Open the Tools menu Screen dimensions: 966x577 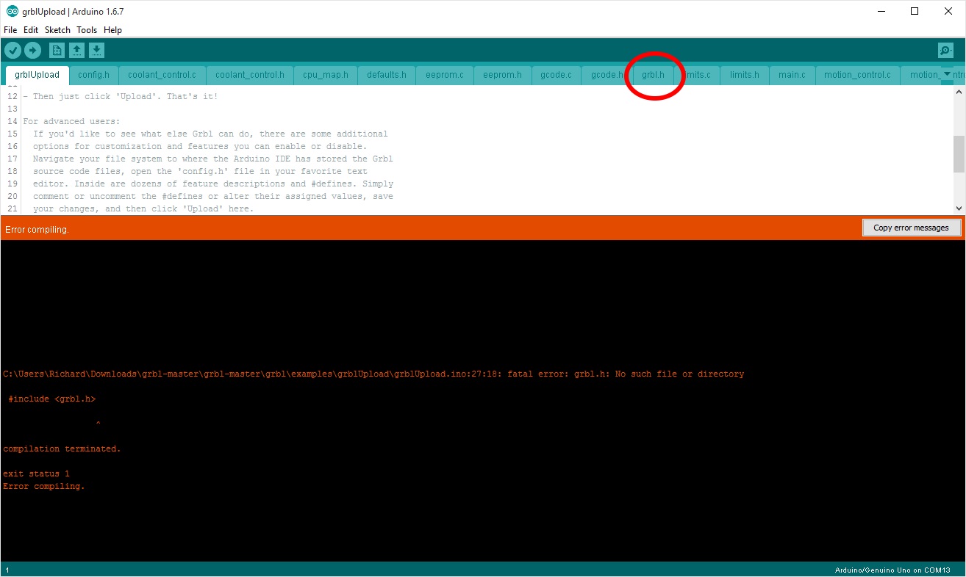[87, 30]
